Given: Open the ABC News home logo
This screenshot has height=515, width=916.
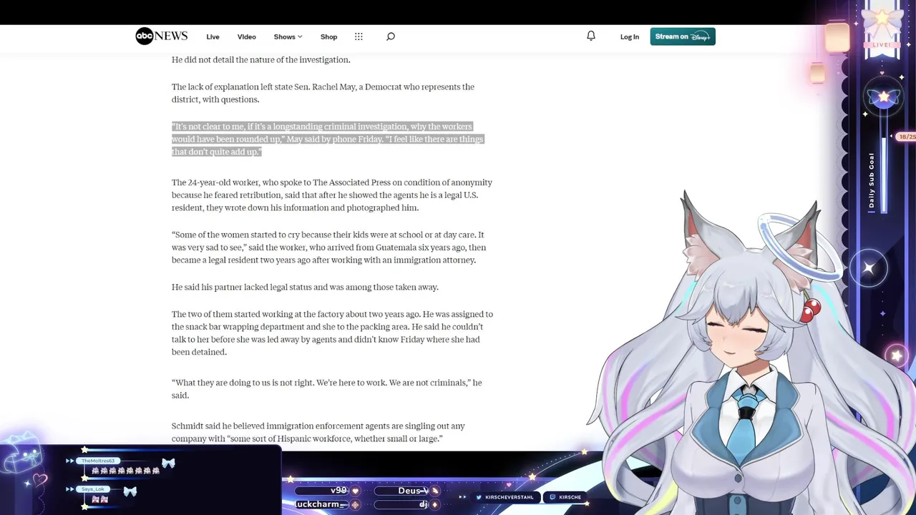Looking at the screenshot, I should point(162,36).
